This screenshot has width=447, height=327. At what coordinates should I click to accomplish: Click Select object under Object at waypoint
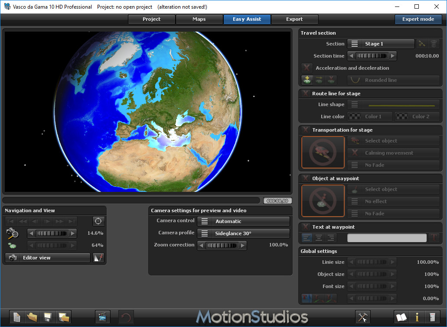point(393,189)
